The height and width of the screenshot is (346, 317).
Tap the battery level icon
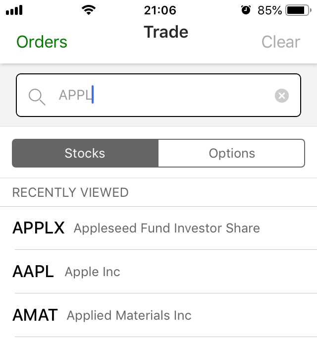click(297, 10)
